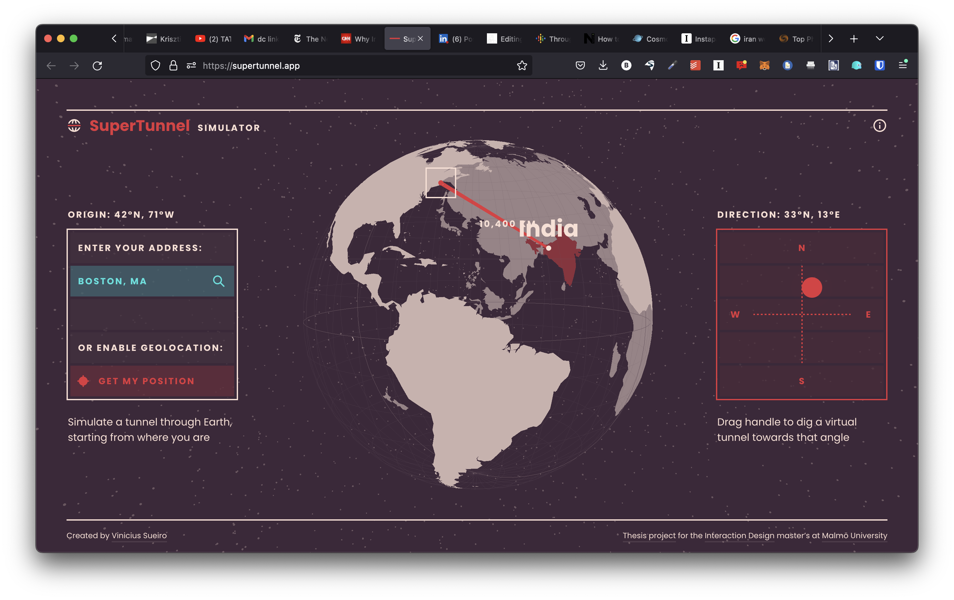Switch to the iran Google search tab
954x600 pixels.
click(x=747, y=39)
